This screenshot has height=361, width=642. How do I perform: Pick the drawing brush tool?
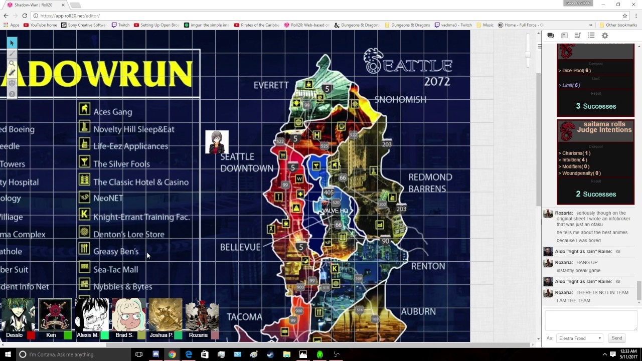[12, 53]
